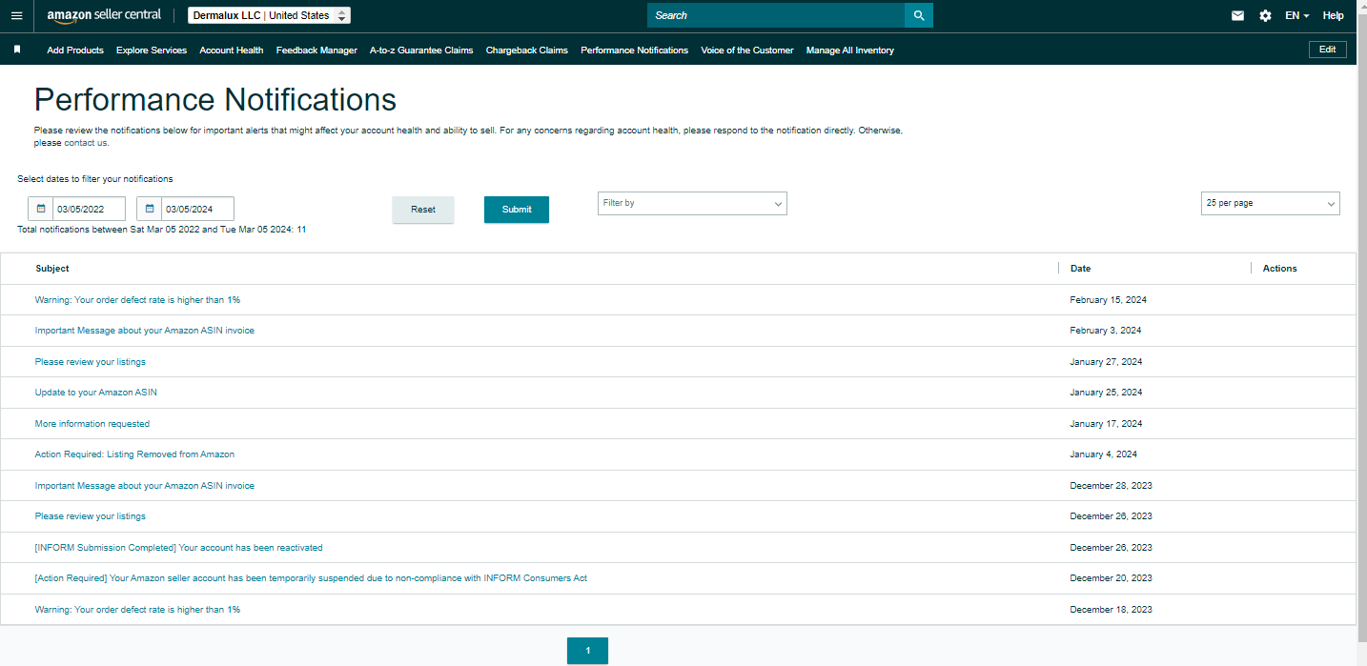The width and height of the screenshot is (1367, 666).
Task: Click the Date column header
Action: click(x=1080, y=269)
